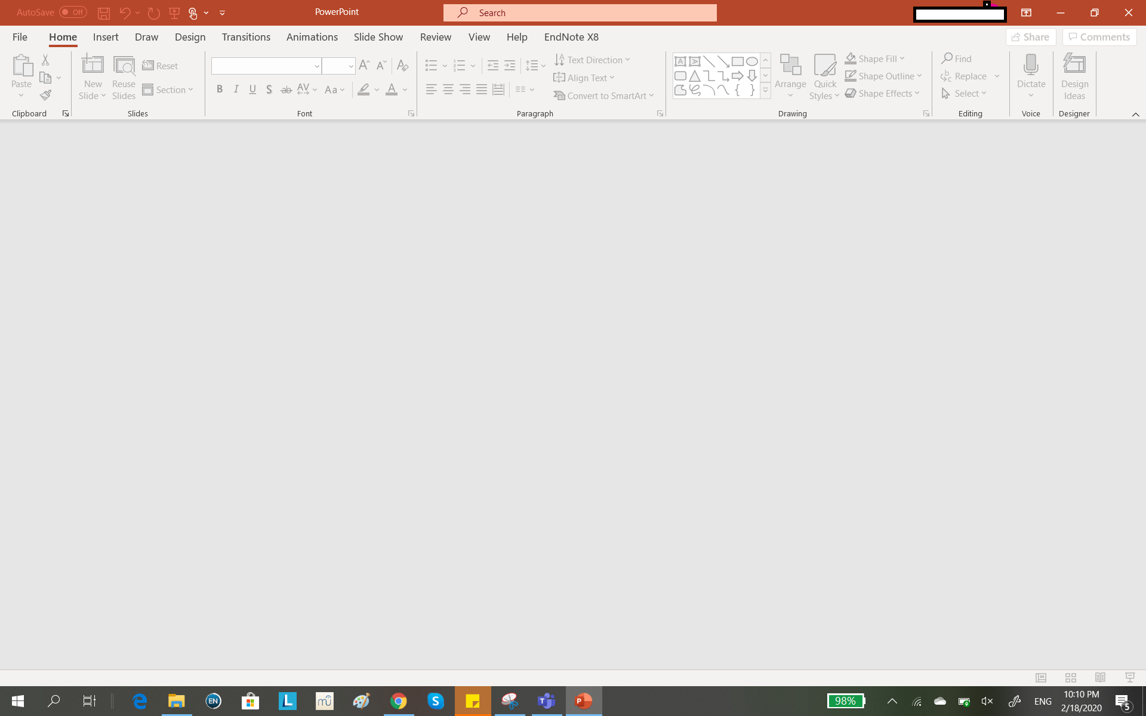Click the Save icon in the title bar

point(104,13)
